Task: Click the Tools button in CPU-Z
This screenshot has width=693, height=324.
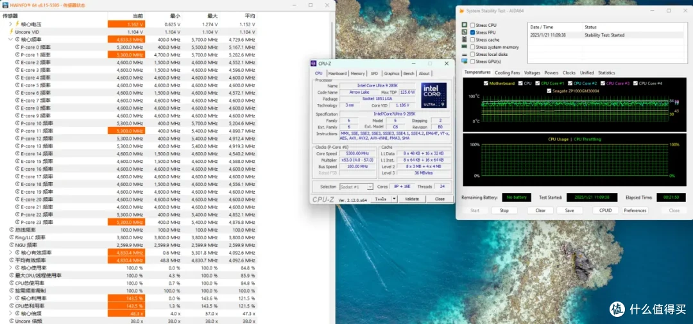Action: coord(381,199)
